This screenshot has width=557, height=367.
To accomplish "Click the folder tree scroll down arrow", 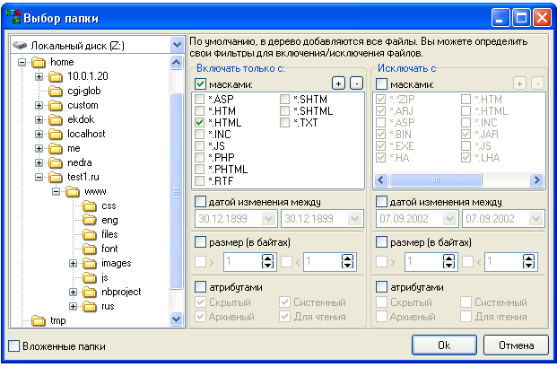I will (x=177, y=319).
